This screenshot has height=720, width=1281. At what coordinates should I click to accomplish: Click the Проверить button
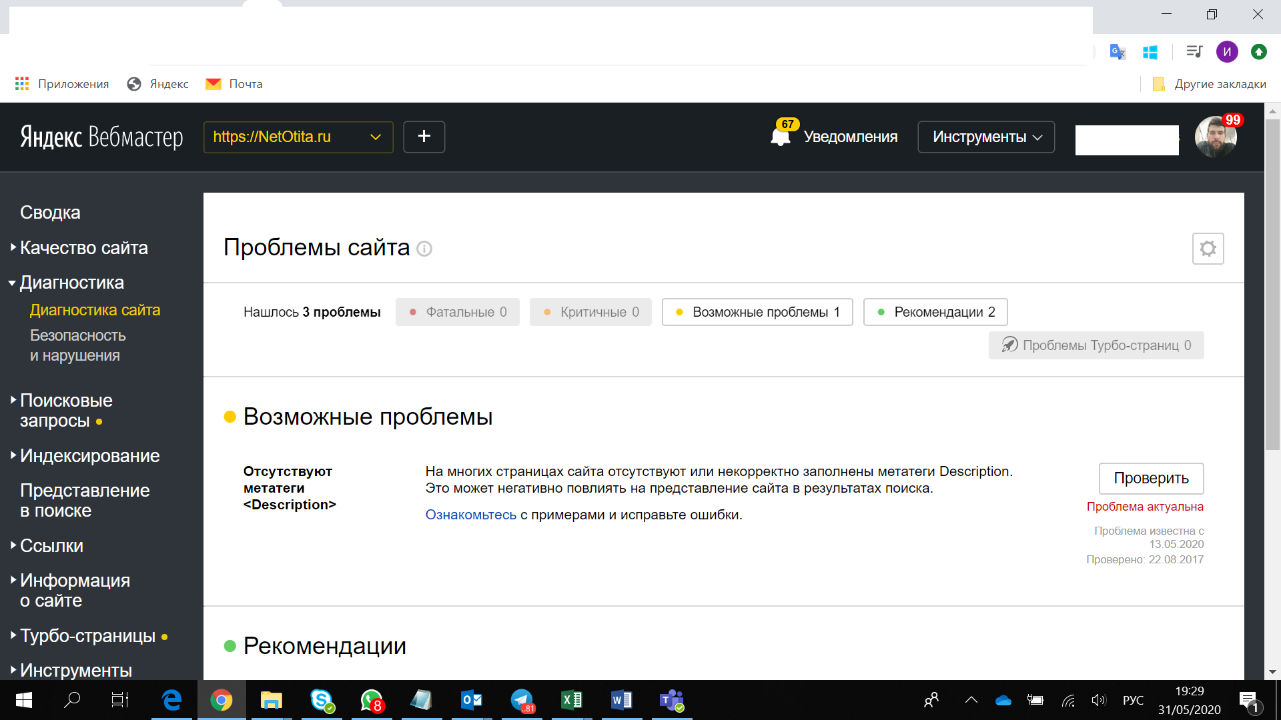(1151, 478)
